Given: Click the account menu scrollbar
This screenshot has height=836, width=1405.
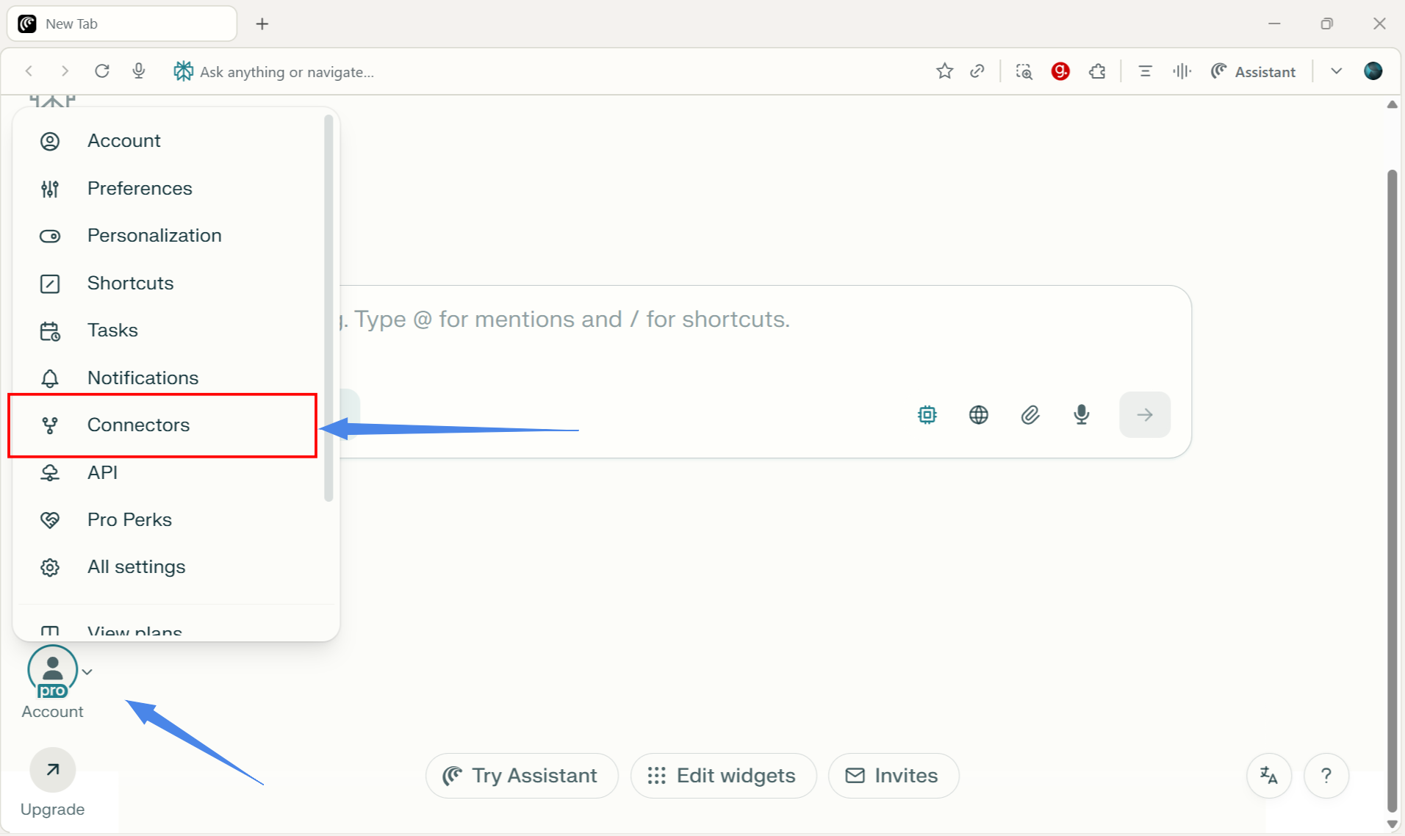Looking at the screenshot, I should pos(328,309).
